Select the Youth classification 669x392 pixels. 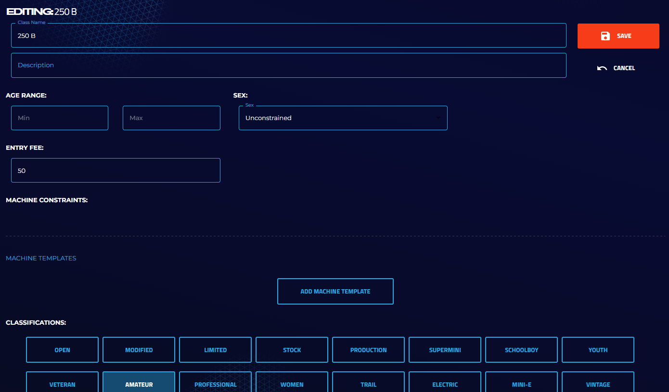[x=598, y=350]
